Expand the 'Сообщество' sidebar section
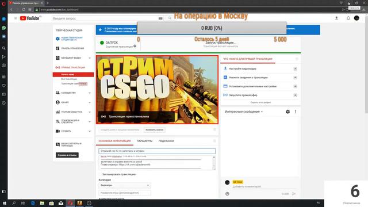Image resolution: width=368 pixels, height=207 pixels. [90, 93]
